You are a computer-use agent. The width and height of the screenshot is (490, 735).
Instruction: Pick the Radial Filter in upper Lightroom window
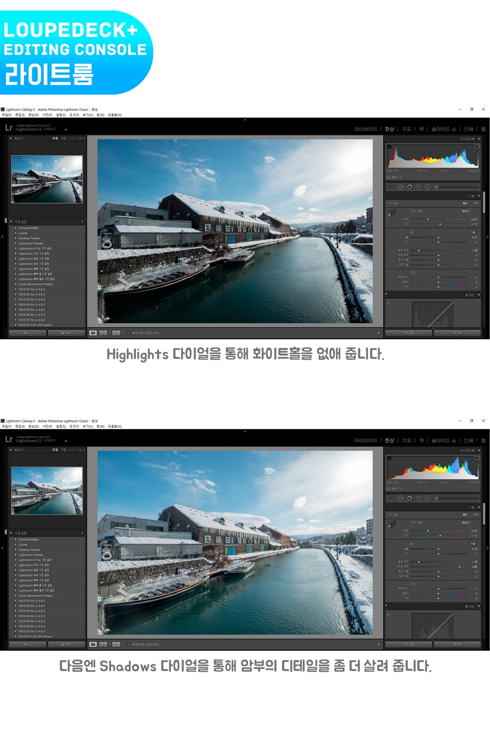tap(427, 187)
